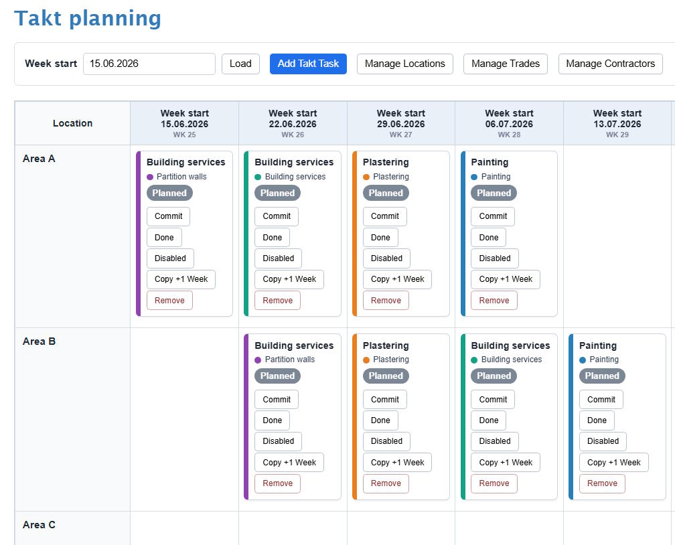
Task: Set Area A WK 25 task to Disabled
Action: pyautogui.click(x=170, y=258)
